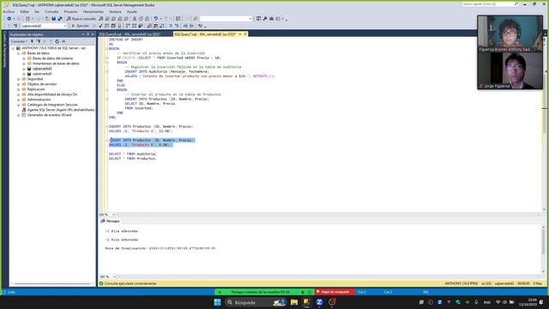The height and width of the screenshot is (309, 549).
Task: Click the SELECT * FROM Productos line
Action: pos(133,159)
